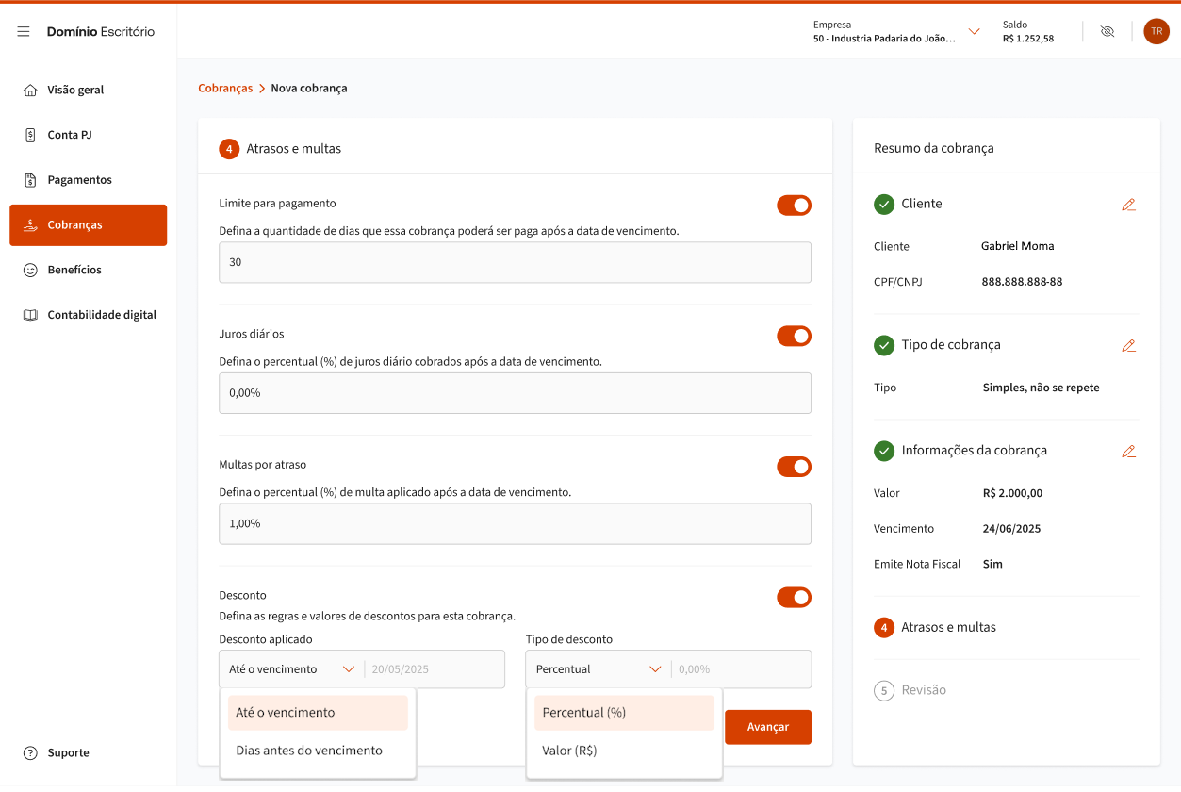Disable the Limite para pagamento toggle

(x=794, y=206)
